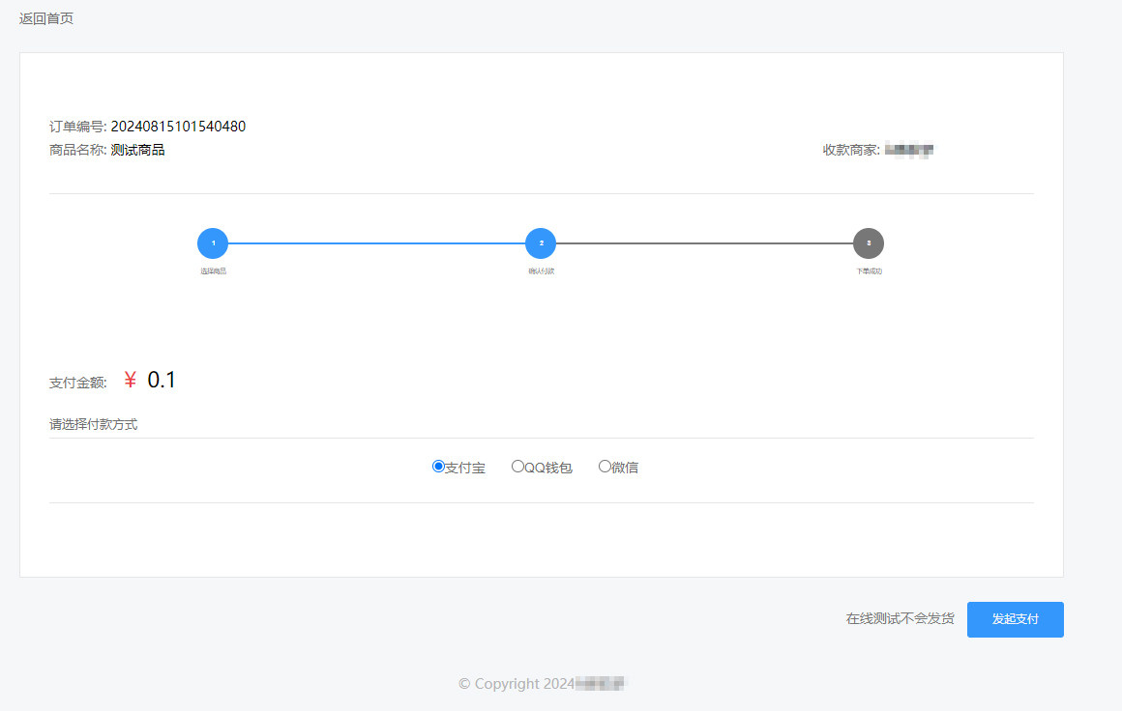Click the 请选择付款方式 heading

pyautogui.click(x=93, y=424)
